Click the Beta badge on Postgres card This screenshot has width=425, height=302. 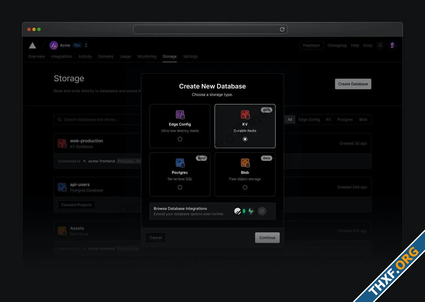202,158
